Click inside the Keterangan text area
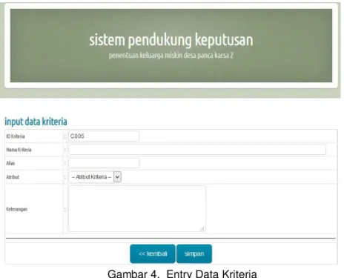Image resolution: width=344 pixels, height=278 pixels. tap(137, 209)
